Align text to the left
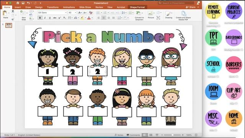 99,18
